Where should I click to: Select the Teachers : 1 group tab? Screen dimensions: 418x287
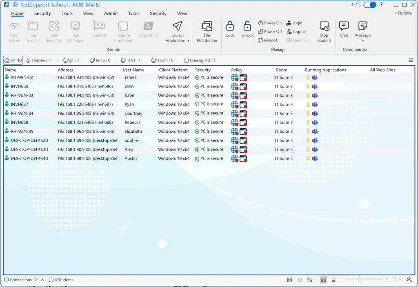[39, 60]
